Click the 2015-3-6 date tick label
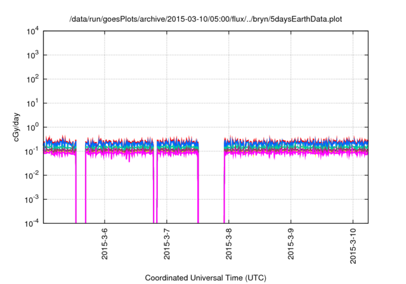The width and height of the screenshot is (406, 284). pos(104,243)
